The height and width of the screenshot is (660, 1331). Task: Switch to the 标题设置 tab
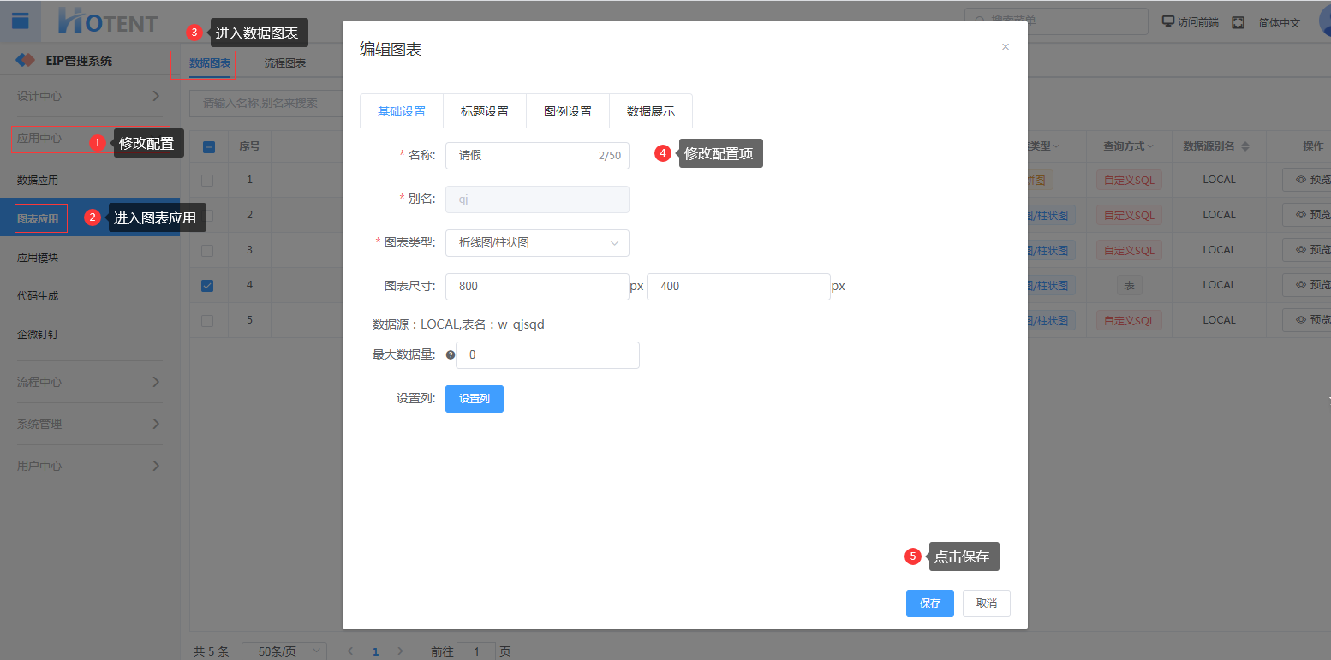[x=484, y=111]
